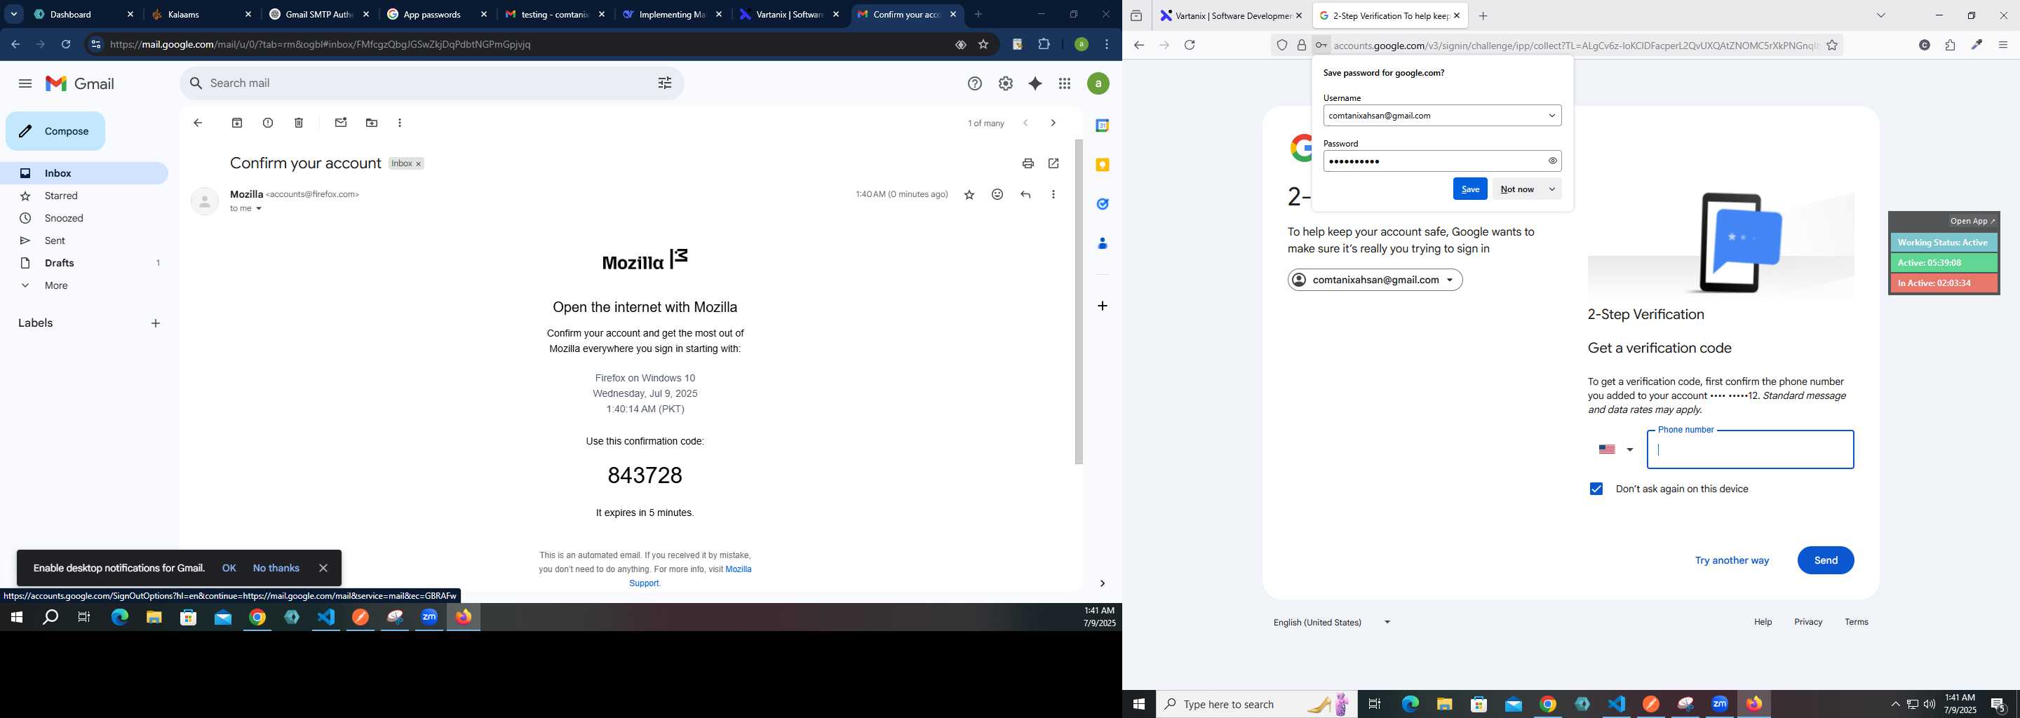Switch to the Dashboard tab in Chrome
The height and width of the screenshot is (718, 2020).
[x=84, y=14]
